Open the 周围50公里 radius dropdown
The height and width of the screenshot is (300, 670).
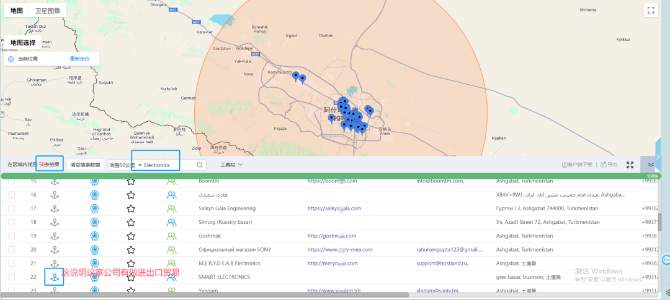(x=125, y=165)
